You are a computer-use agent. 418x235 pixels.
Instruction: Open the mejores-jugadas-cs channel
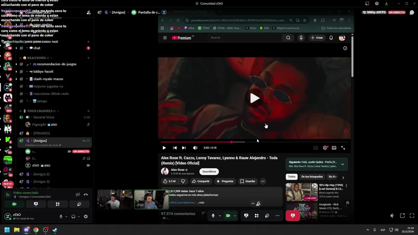(x=54, y=86)
